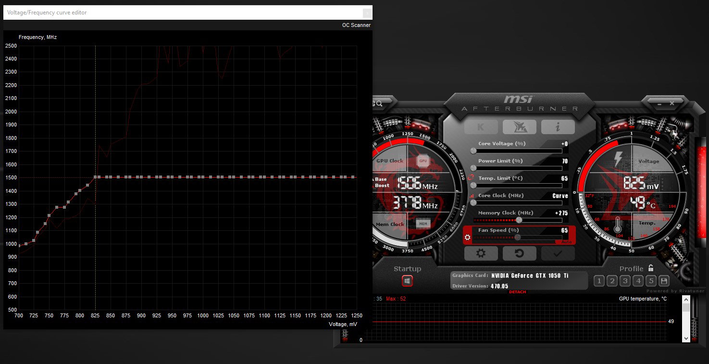Select the curve point at 700 mV
This screenshot has height=364, width=709.
point(19,245)
